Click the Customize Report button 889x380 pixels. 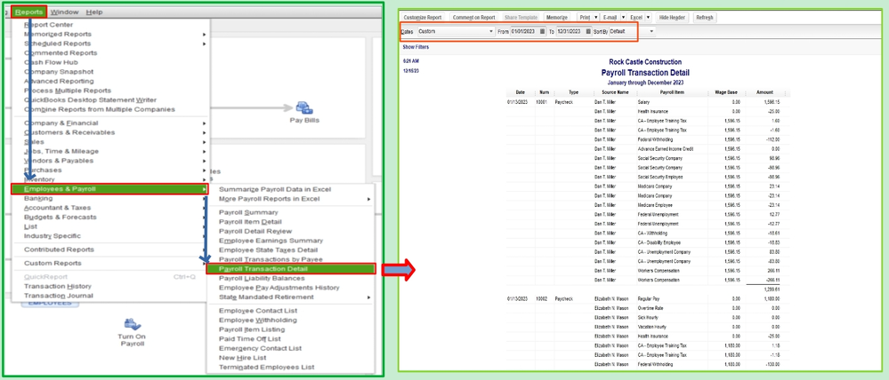coord(423,18)
